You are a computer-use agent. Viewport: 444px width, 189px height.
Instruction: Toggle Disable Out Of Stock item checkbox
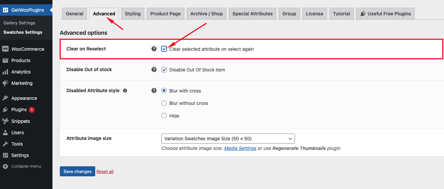pyautogui.click(x=164, y=70)
